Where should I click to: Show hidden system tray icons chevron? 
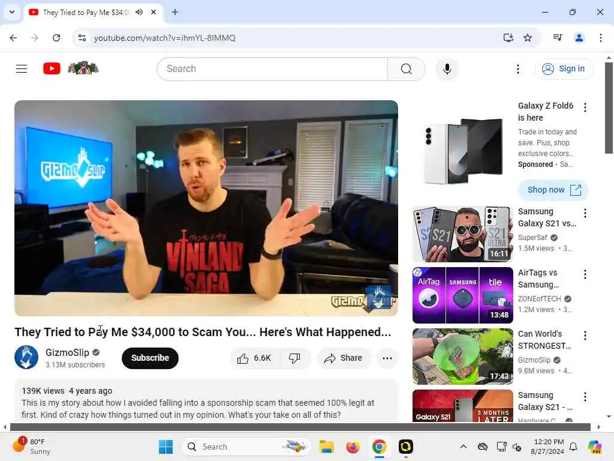point(463,447)
